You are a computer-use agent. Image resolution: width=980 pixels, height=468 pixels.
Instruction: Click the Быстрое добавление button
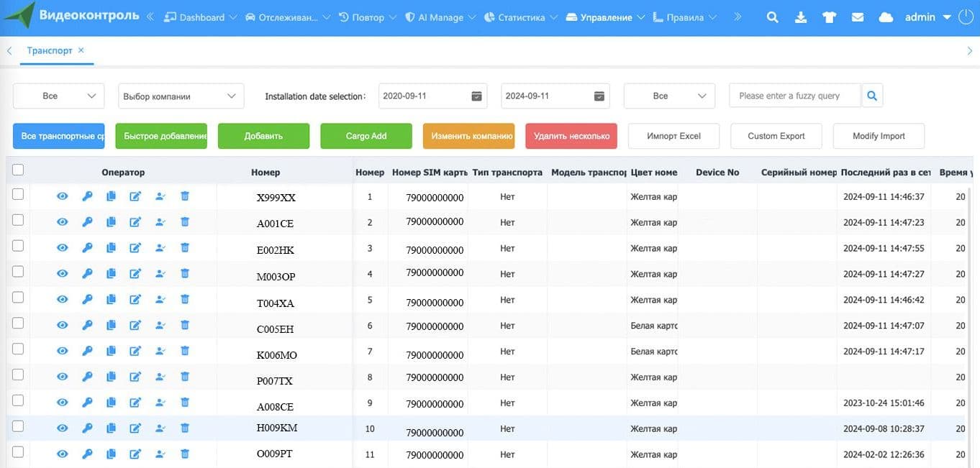pos(161,136)
